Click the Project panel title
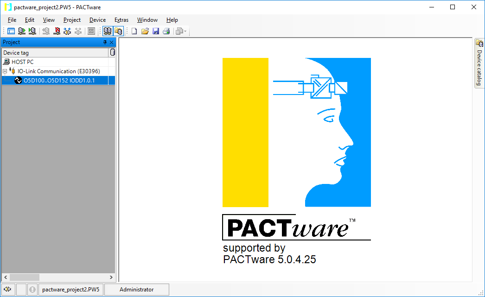The width and height of the screenshot is (485, 297). pyautogui.click(x=12, y=42)
